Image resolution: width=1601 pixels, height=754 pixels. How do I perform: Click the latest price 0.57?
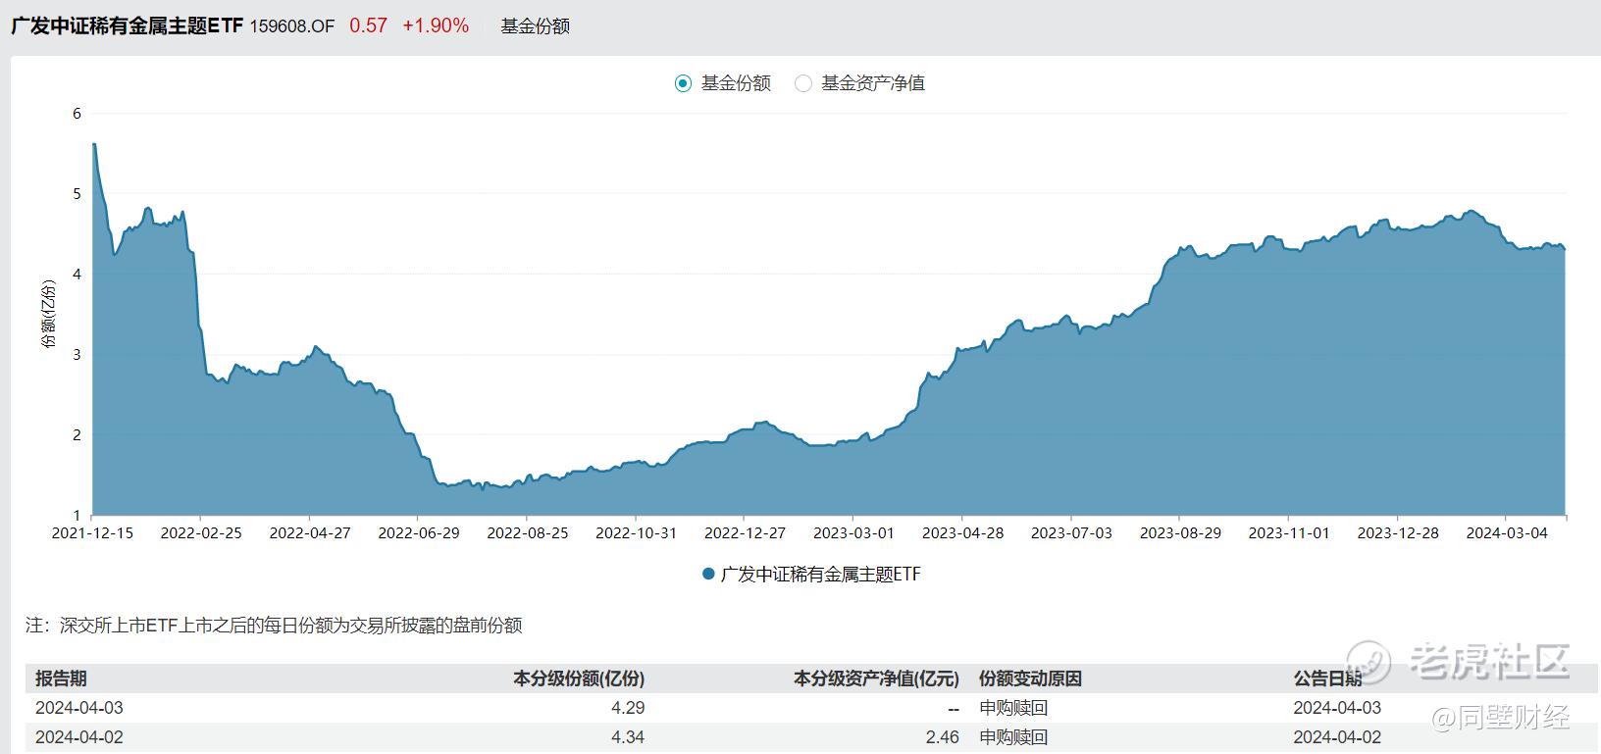tap(368, 26)
